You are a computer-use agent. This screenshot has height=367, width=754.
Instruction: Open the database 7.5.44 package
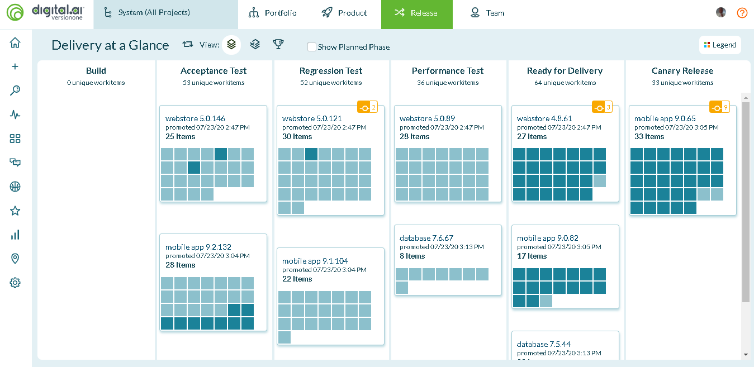544,344
